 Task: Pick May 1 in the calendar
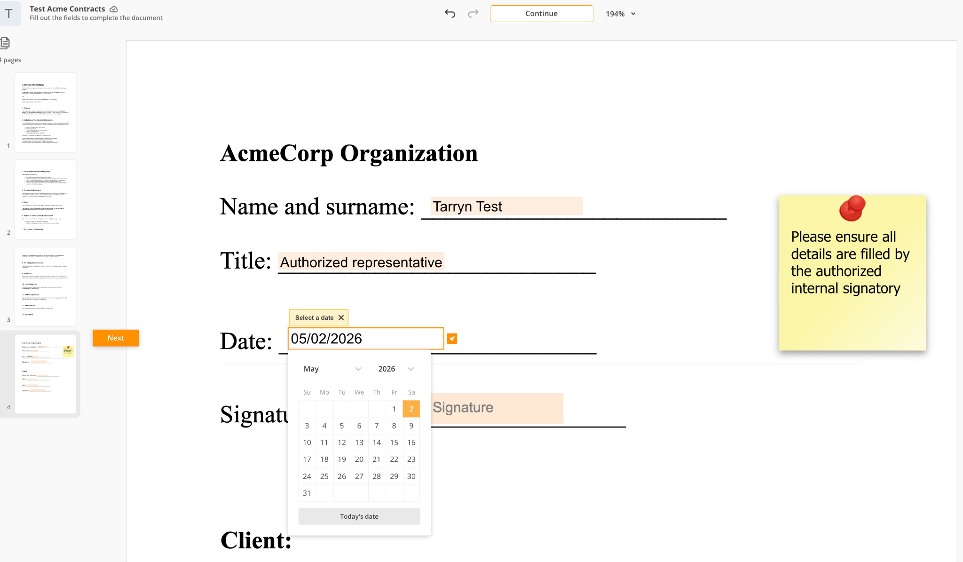pyautogui.click(x=394, y=409)
